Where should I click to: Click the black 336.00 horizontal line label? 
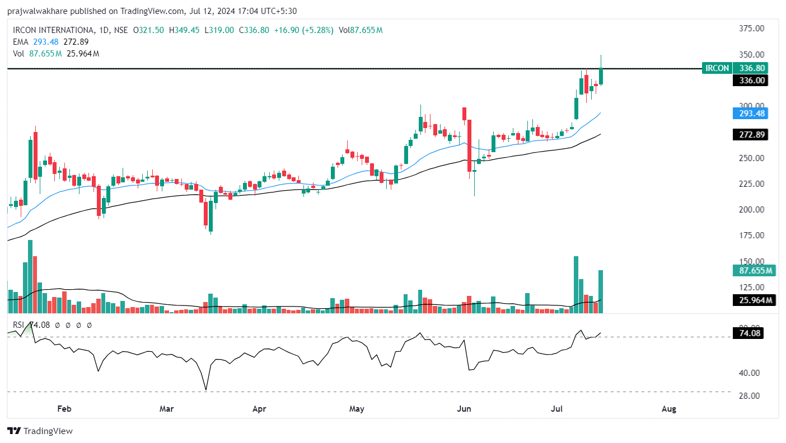(750, 80)
